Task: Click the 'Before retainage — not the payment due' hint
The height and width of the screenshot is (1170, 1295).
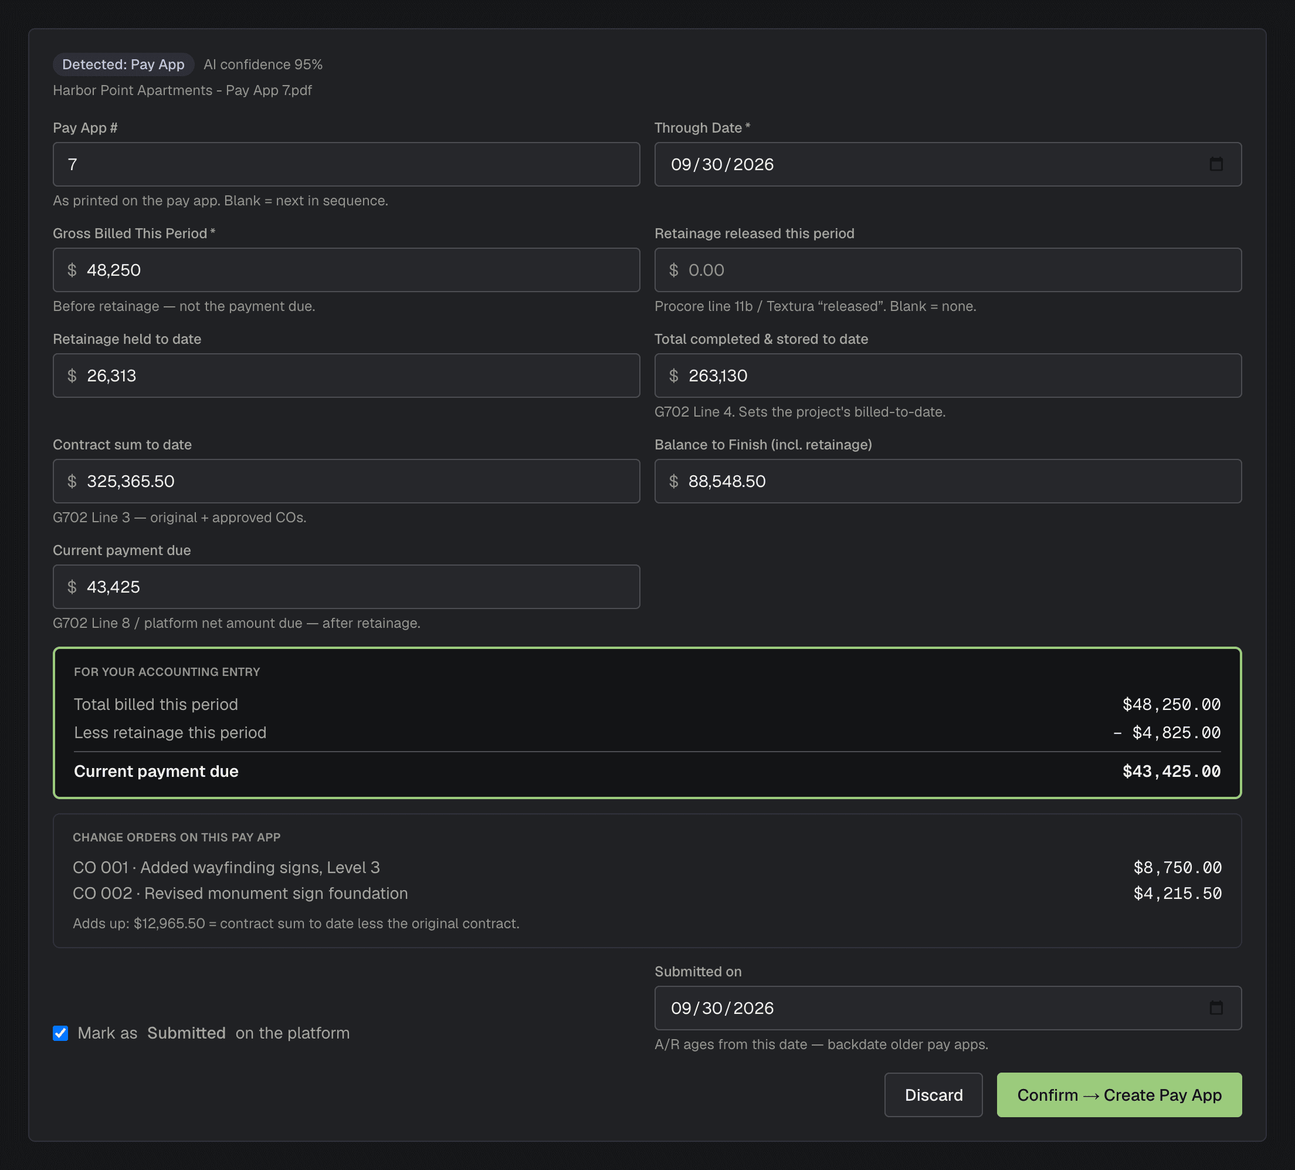Action: (184, 306)
